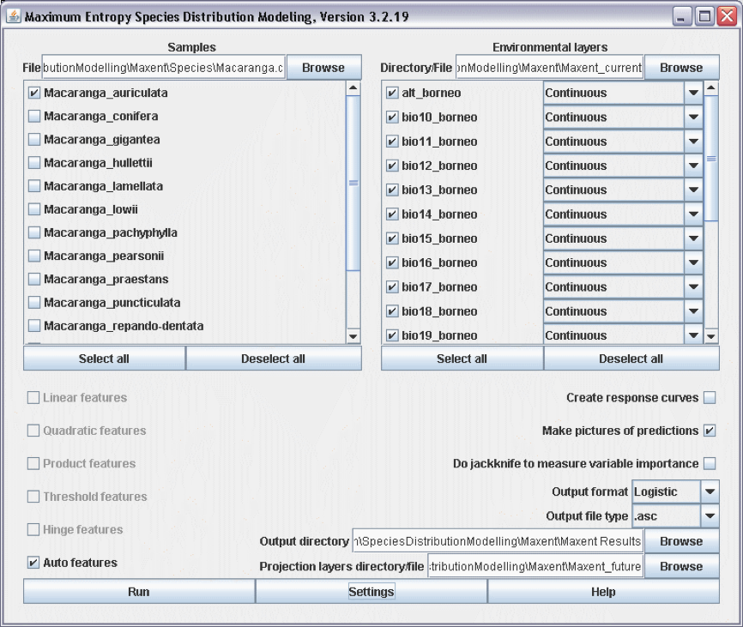Uncheck the bio10_borneo layer
Image resolution: width=743 pixels, height=627 pixels.
point(392,117)
